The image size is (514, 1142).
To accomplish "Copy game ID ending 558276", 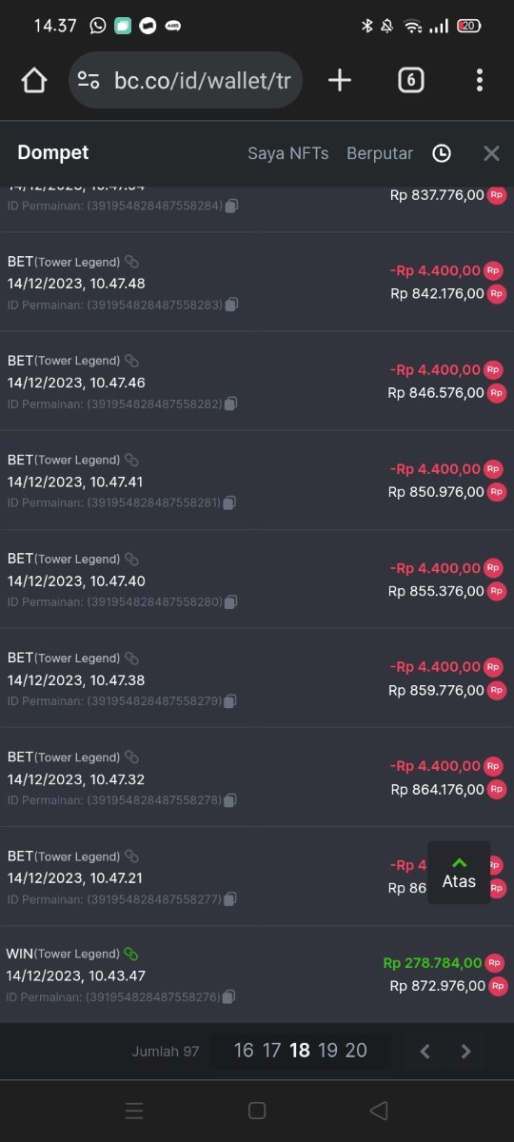I will (x=229, y=997).
